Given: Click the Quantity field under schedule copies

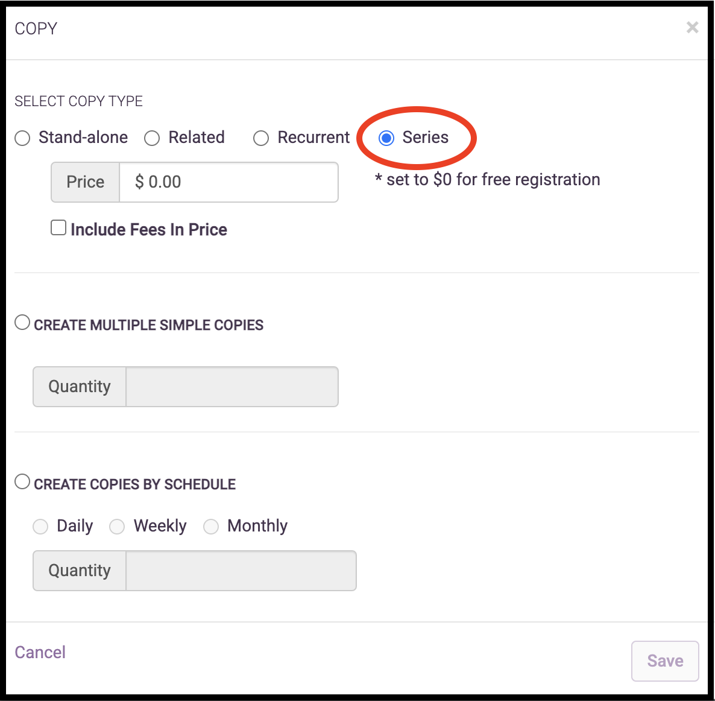Looking at the screenshot, I should pos(241,571).
